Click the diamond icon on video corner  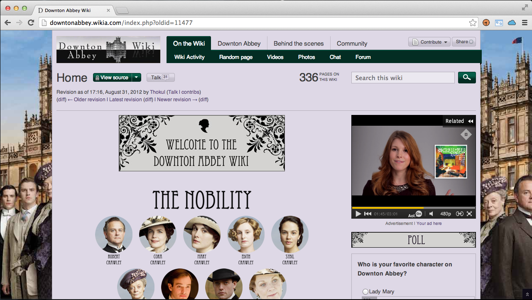click(466, 134)
